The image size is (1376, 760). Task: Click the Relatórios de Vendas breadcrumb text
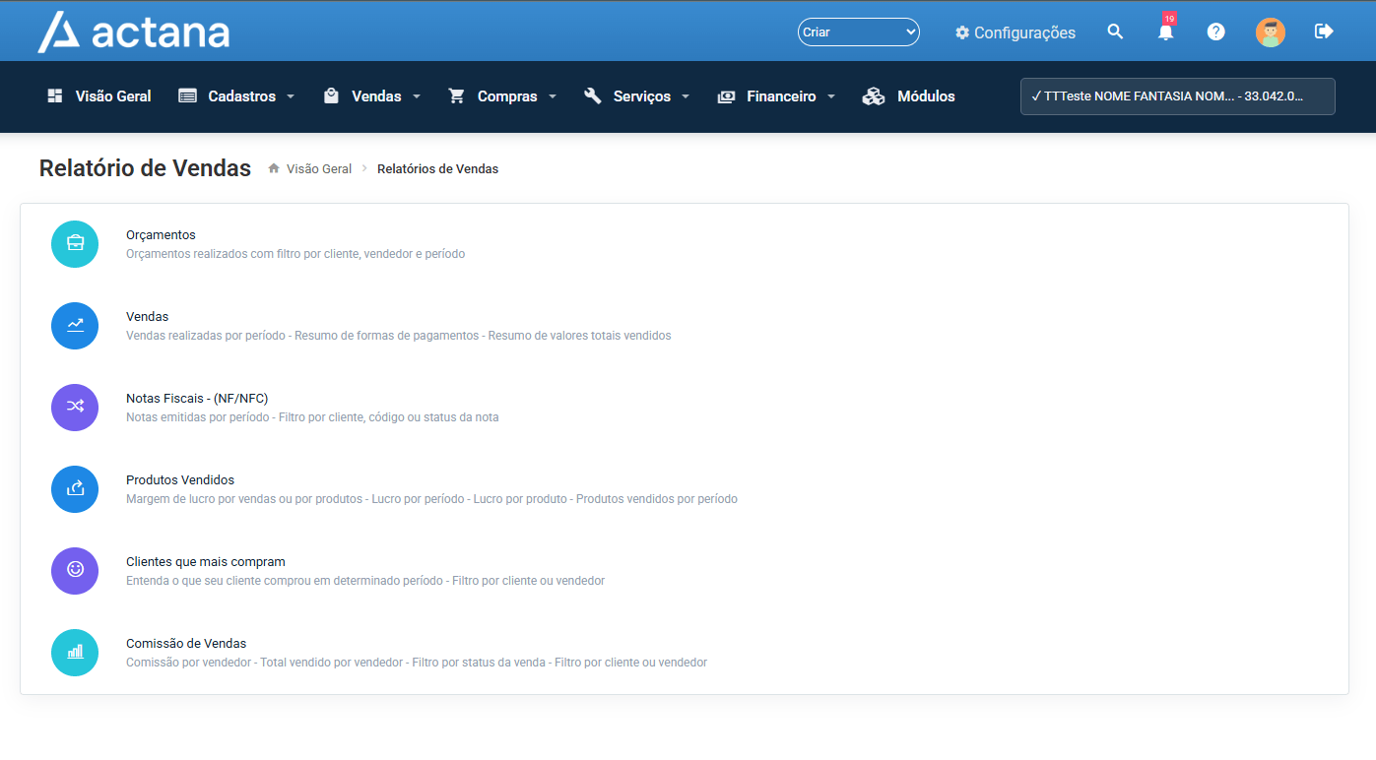(x=437, y=168)
